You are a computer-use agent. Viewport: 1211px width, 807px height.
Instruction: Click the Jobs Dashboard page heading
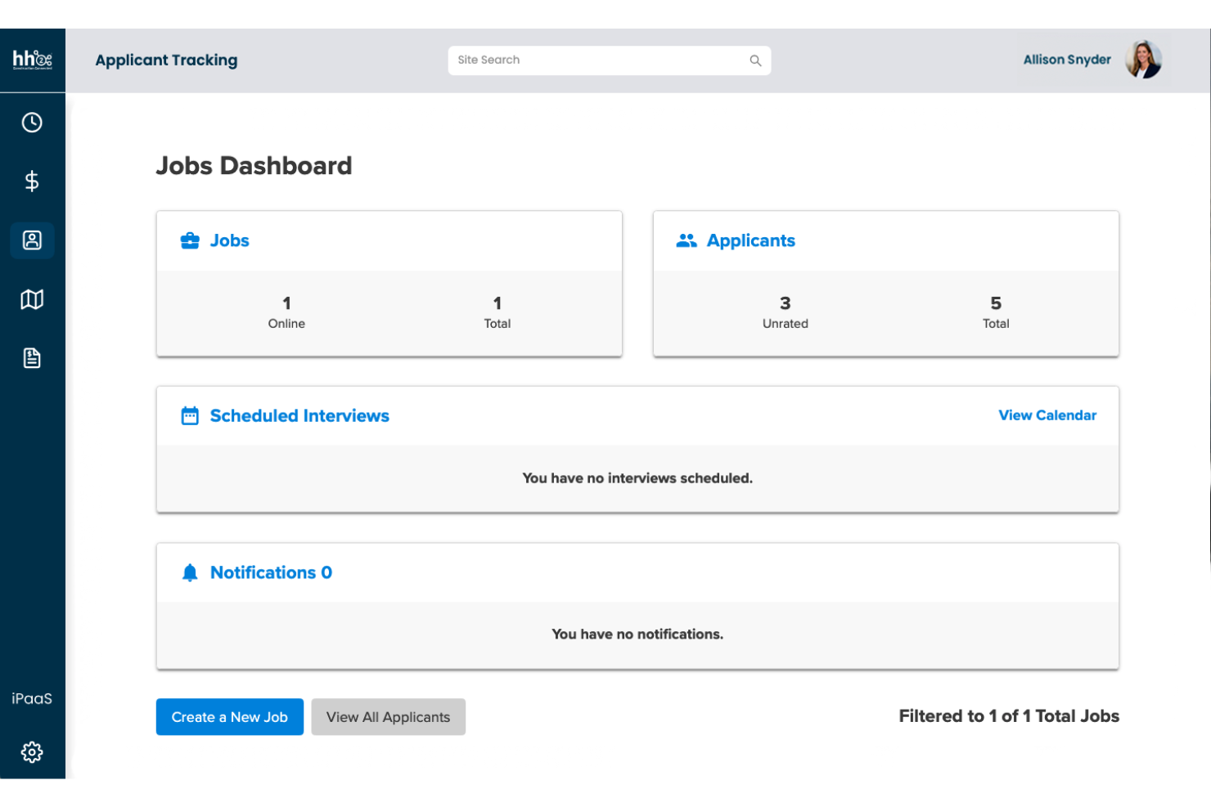254,166
